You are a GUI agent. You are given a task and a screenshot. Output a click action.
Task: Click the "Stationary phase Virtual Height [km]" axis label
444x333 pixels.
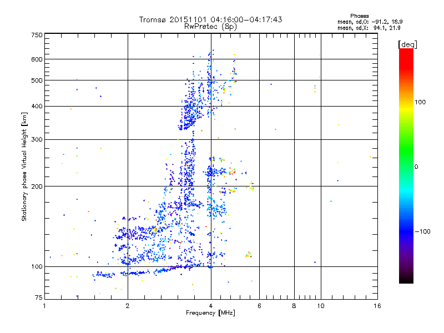tap(24, 167)
